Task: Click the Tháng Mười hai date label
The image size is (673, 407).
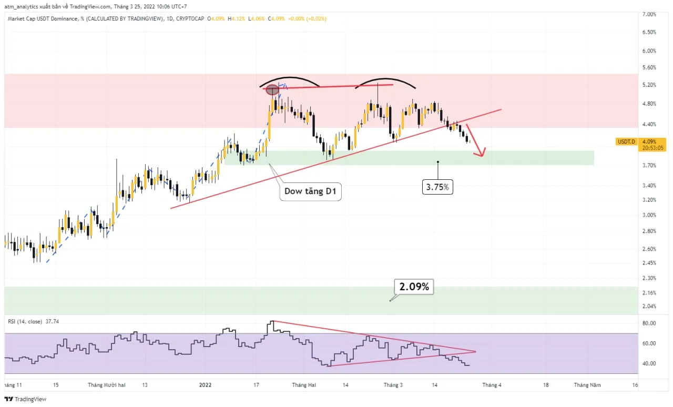Action: [107, 385]
